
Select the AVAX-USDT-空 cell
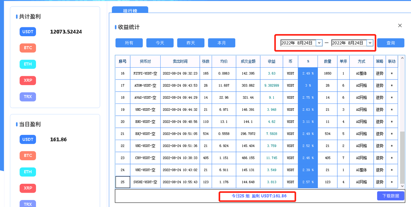[145, 98]
